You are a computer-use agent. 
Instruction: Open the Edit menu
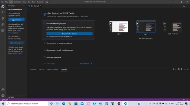11,2
